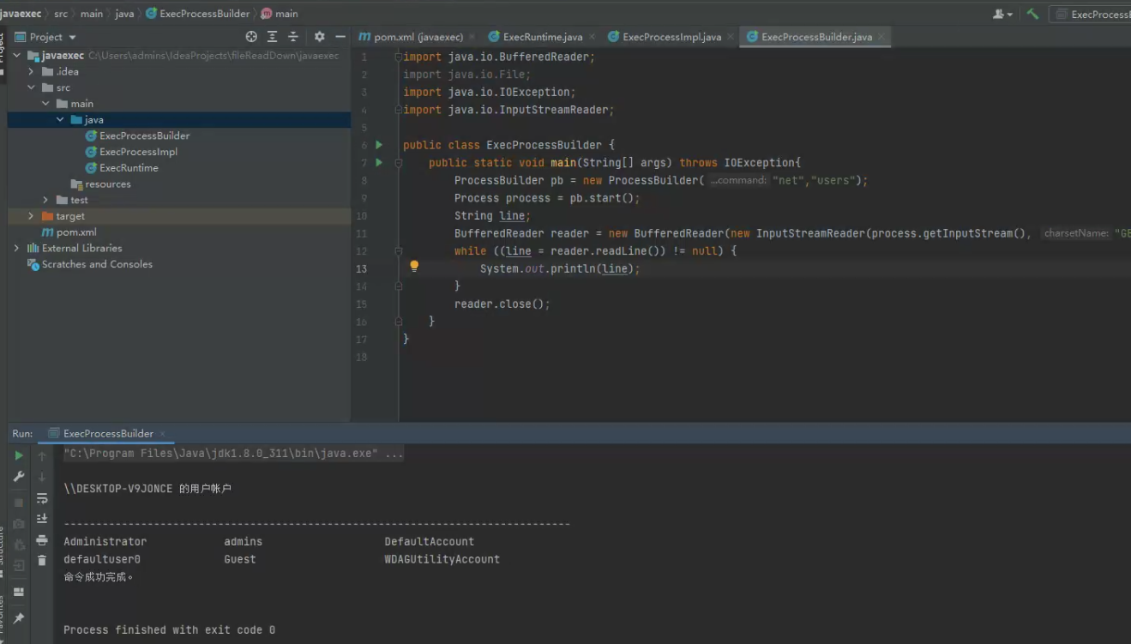Collapse the main folder arrow
The width and height of the screenshot is (1131, 644).
pos(45,104)
